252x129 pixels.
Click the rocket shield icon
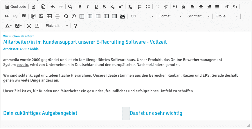[x=33, y=16]
